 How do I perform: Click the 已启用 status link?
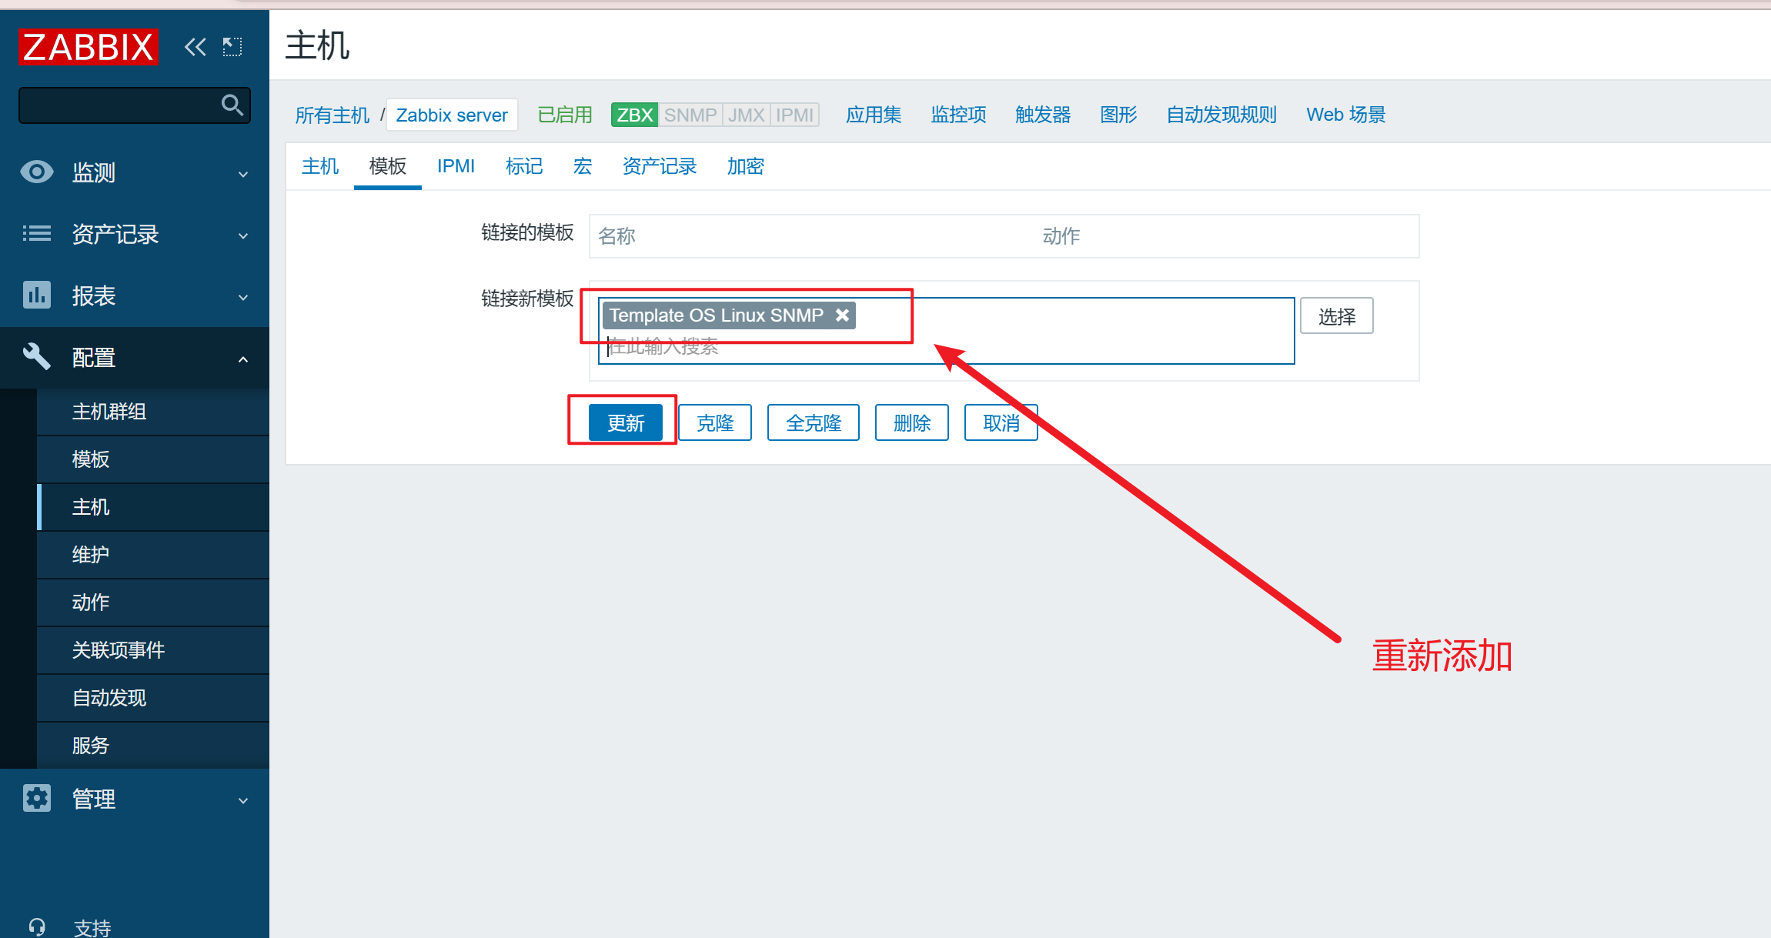pos(565,115)
